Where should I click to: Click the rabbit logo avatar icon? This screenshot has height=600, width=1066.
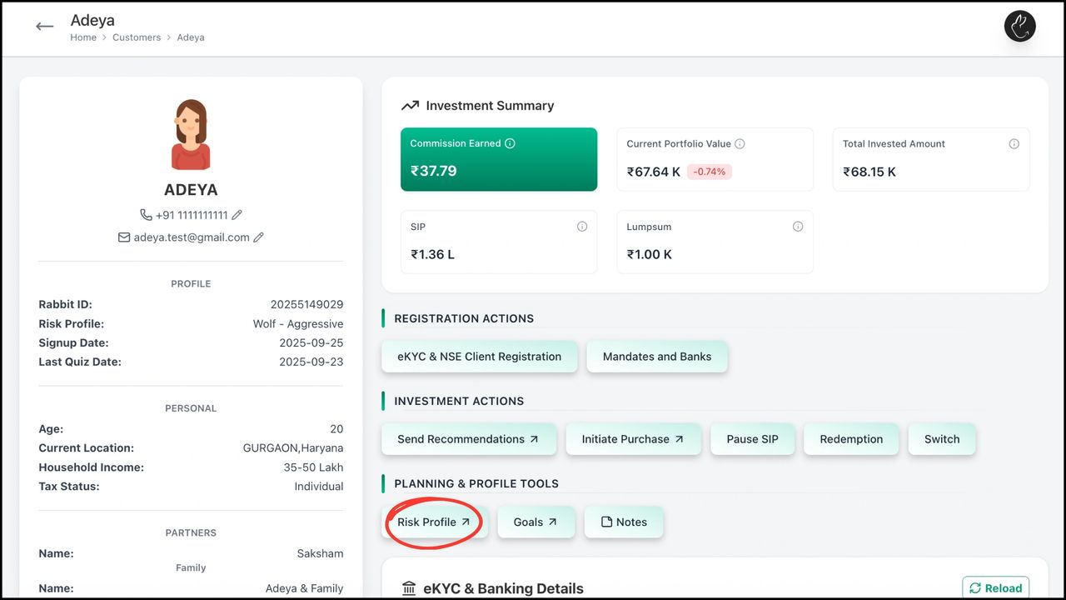coord(1019,27)
